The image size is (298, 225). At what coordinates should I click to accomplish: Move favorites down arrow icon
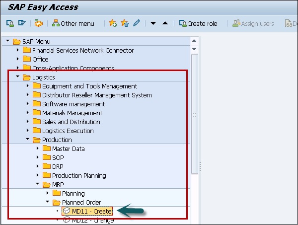pyautogui.click(x=153, y=23)
